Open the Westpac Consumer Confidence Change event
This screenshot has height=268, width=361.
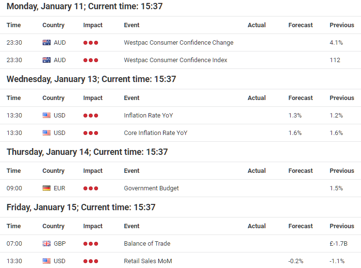(179, 43)
